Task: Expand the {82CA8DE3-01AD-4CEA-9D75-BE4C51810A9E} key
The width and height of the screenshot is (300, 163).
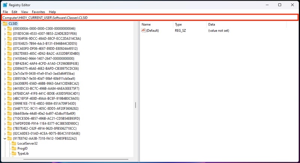Action: tap(5, 133)
